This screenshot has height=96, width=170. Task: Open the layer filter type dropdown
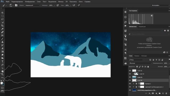pyautogui.click(x=136, y=60)
